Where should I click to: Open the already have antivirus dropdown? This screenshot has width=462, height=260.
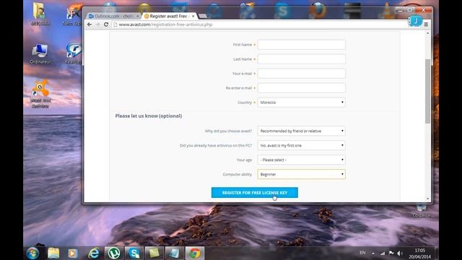(302, 145)
